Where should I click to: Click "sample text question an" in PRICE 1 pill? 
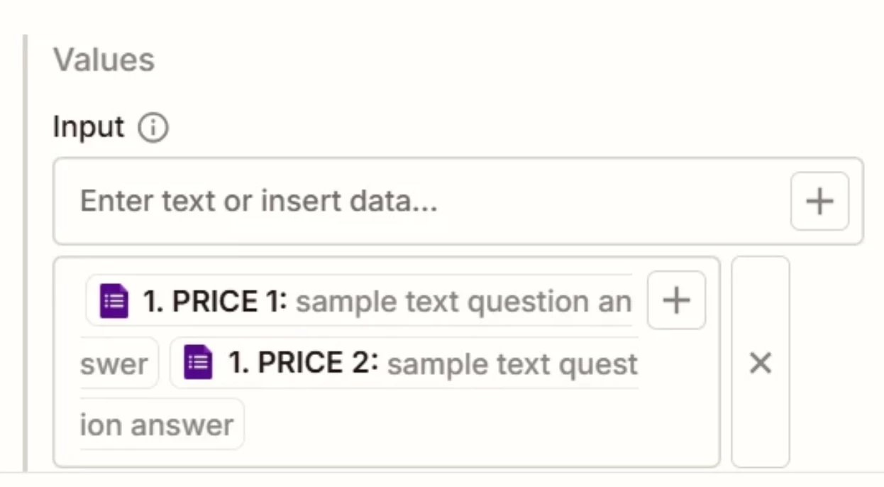[x=463, y=302]
